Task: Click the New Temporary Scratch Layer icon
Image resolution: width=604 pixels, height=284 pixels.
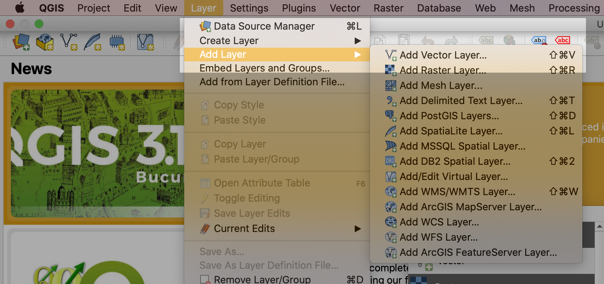Action: (x=117, y=42)
